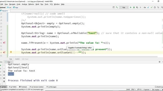Screen dimensions: 163x91
Task: Click 'Compilation completed successfully' status message
Action: tap(22, 89)
